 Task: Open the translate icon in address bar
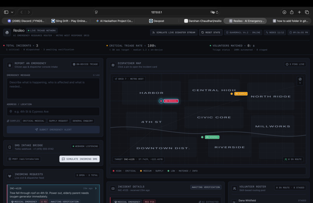coord(212,12)
